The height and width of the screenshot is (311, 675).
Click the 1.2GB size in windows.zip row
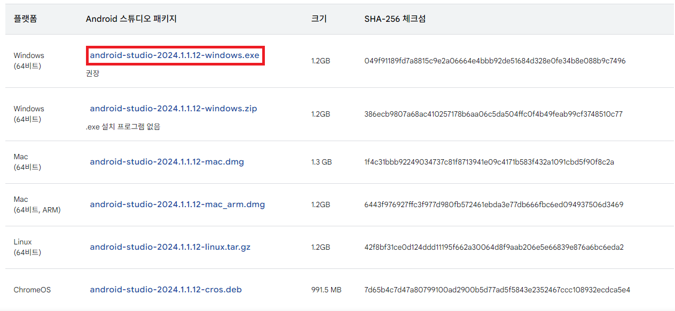click(320, 114)
